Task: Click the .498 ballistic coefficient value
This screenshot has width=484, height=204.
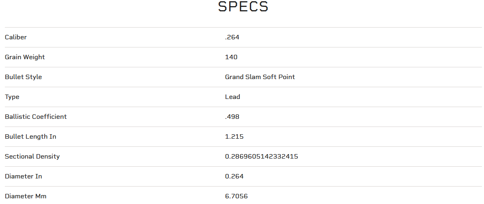Action: [x=232, y=117]
